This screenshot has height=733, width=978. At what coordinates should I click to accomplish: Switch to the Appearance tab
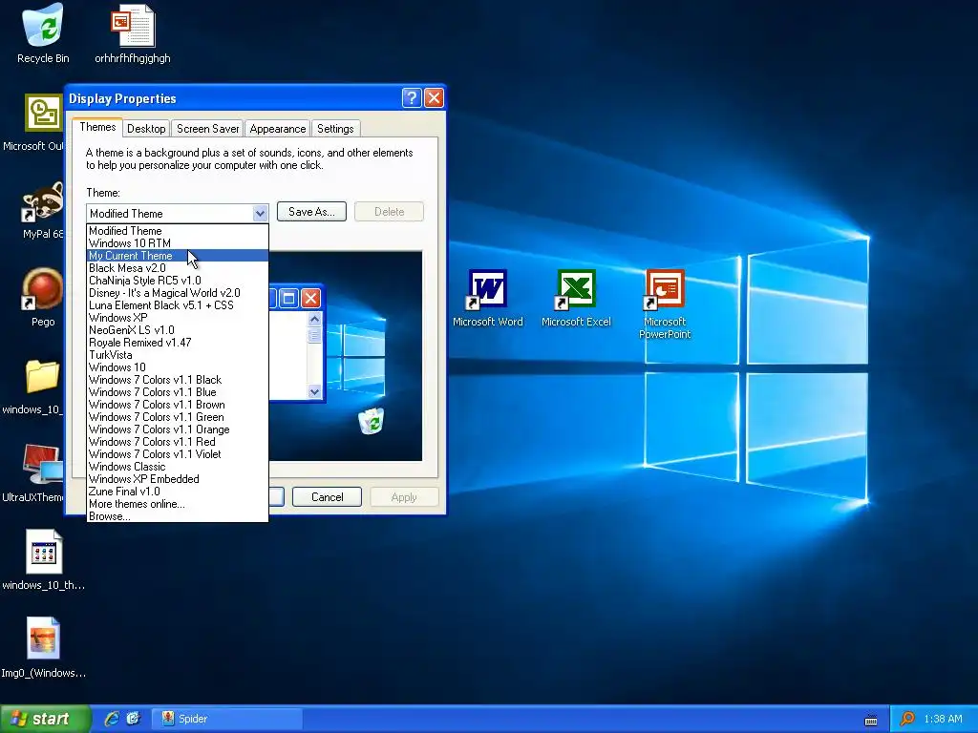(x=278, y=129)
